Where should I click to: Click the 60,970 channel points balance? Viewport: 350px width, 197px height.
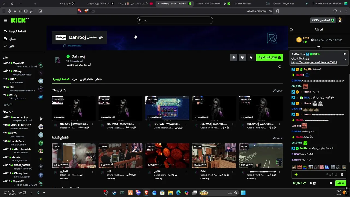(299, 183)
